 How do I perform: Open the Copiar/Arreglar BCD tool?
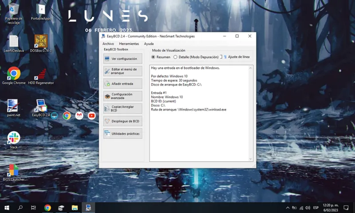[123, 109]
